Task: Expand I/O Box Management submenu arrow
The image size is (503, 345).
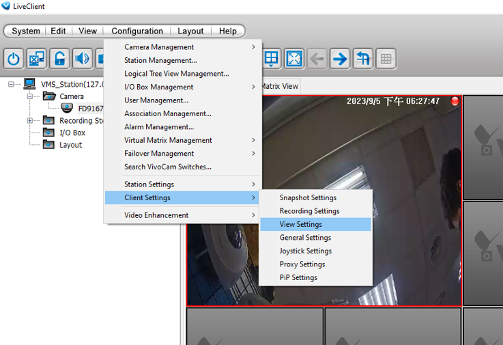Action: pos(253,87)
